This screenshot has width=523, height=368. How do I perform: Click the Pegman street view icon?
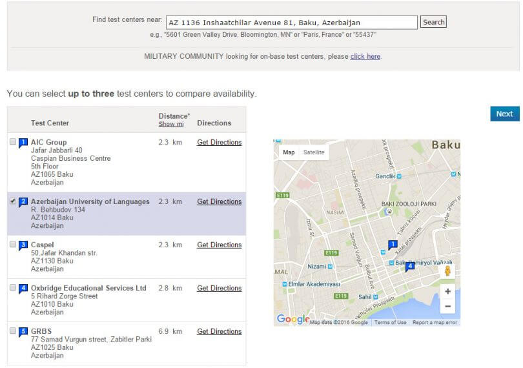click(x=447, y=271)
